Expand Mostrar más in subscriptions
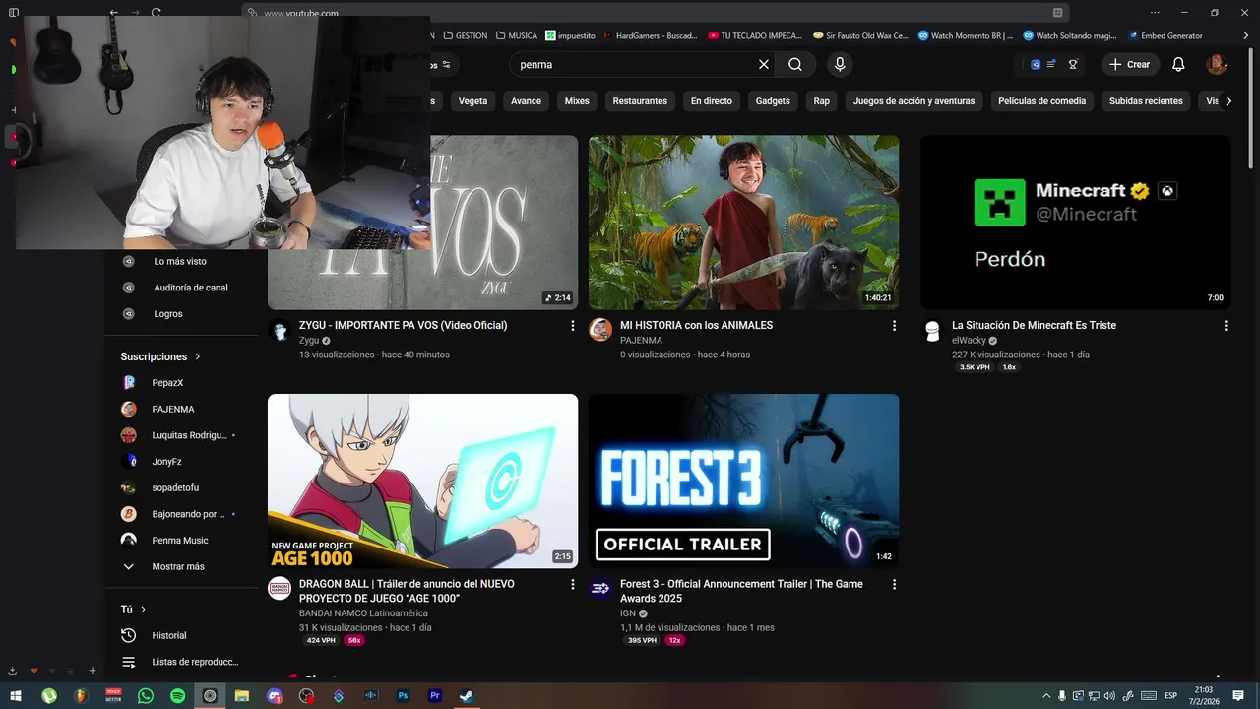The image size is (1260, 709). (180, 566)
